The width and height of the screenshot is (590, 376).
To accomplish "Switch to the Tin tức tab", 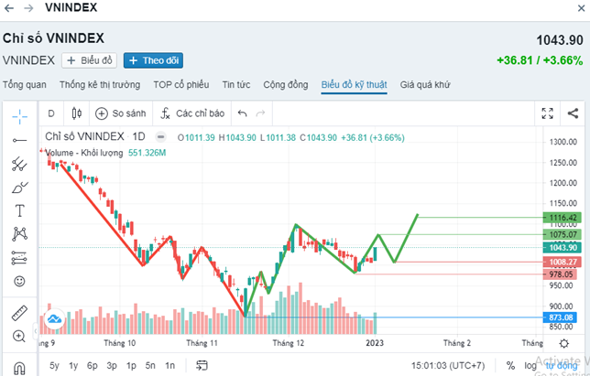I will click(x=236, y=84).
